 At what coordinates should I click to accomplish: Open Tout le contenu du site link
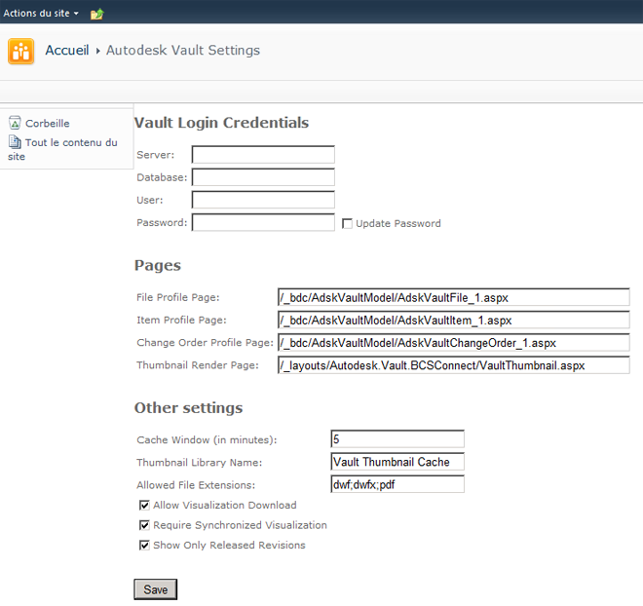pyautogui.click(x=62, y=149)
